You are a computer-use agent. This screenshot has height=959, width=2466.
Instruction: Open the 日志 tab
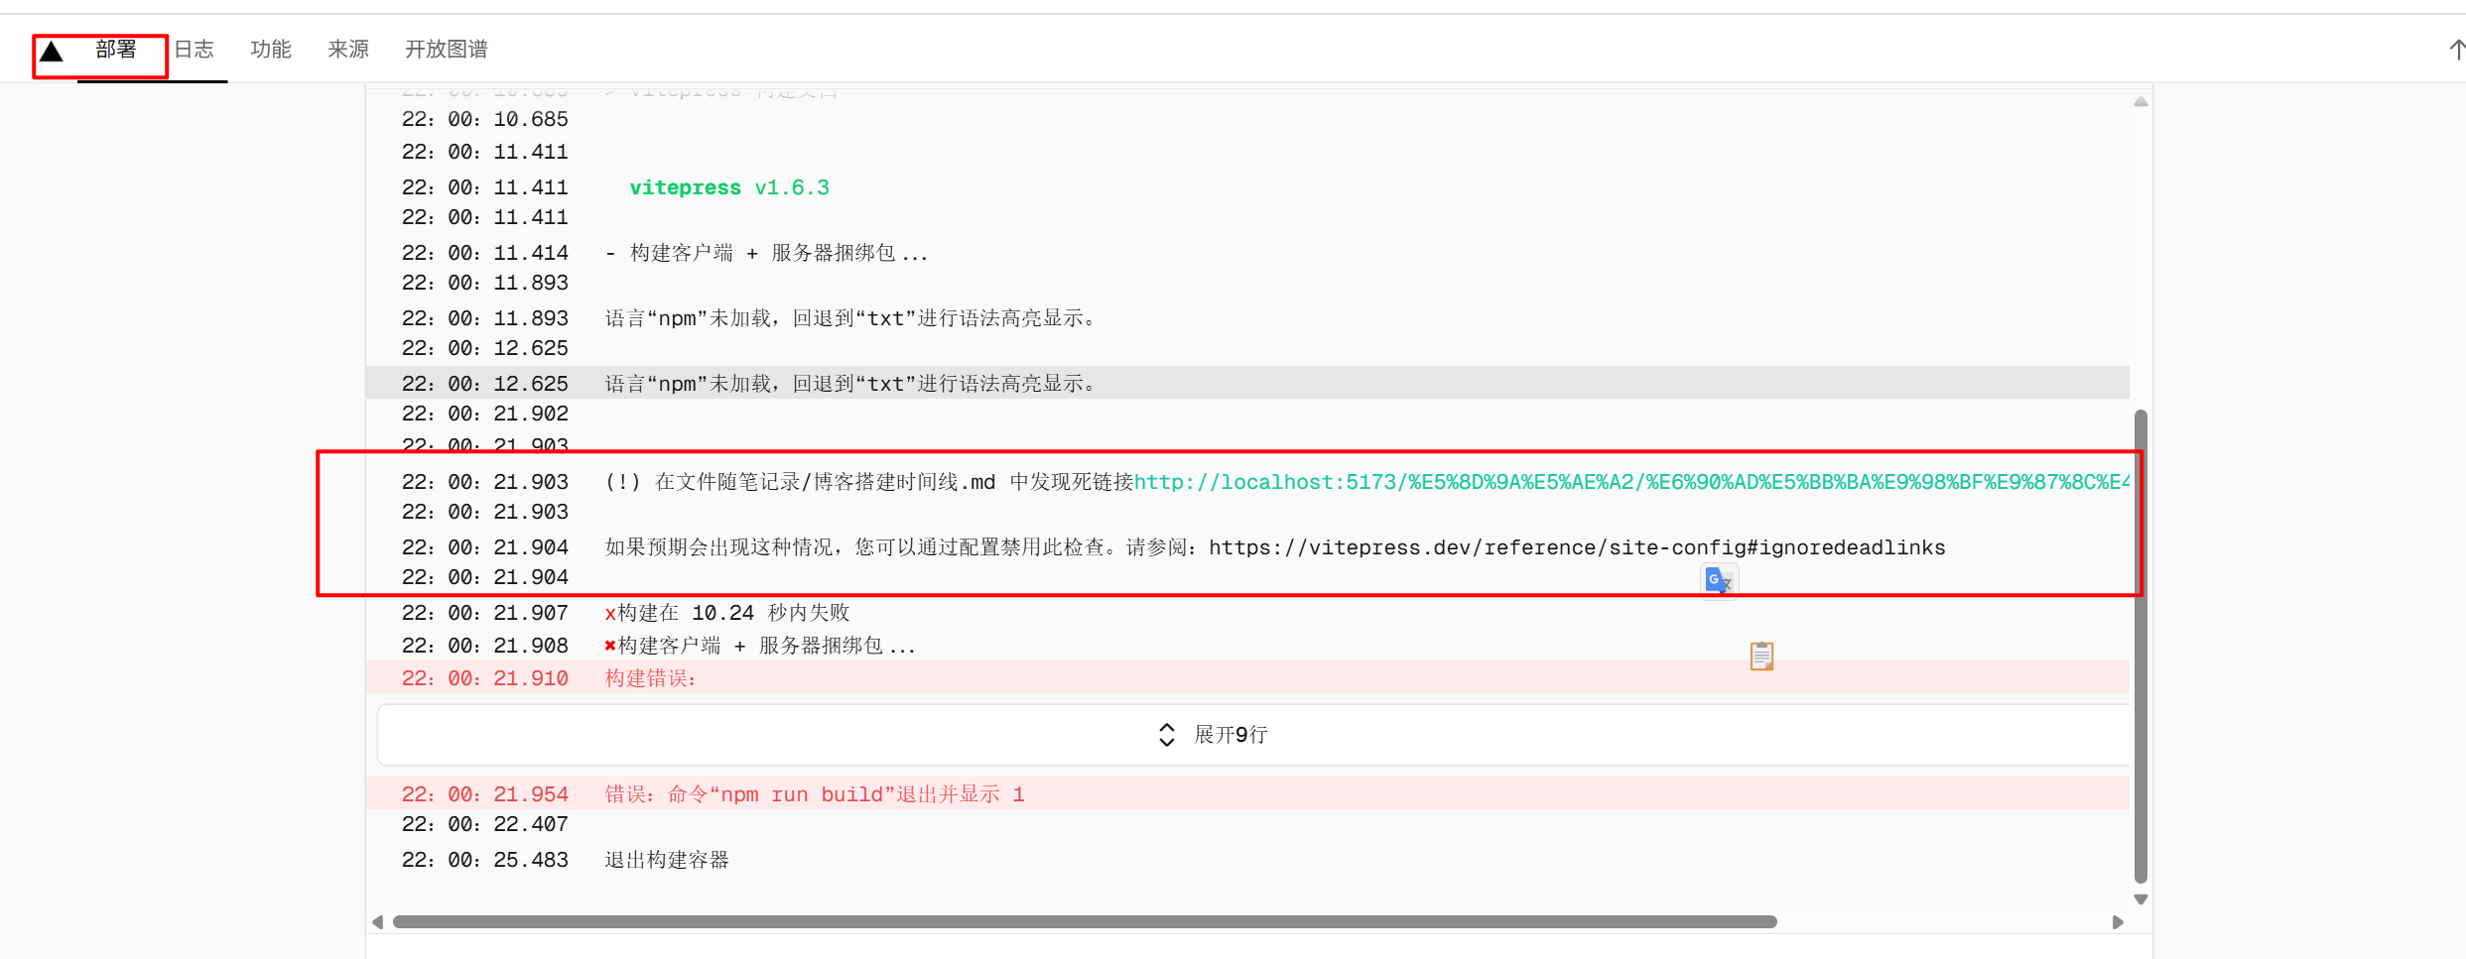click(x=195, y=50)
